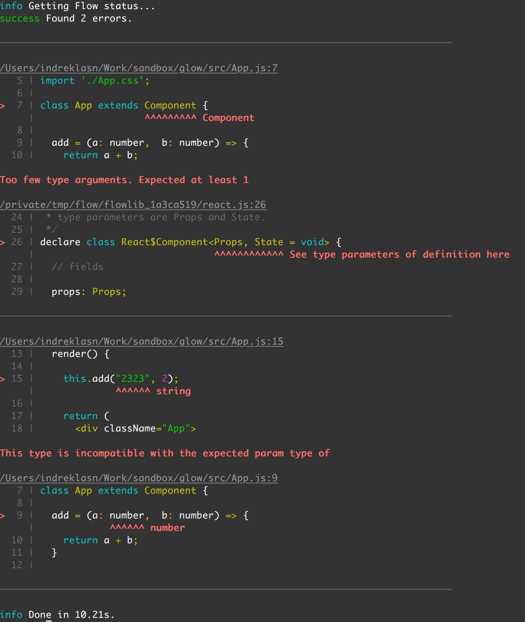Open the App.js:9 file path link
The width and height of the screenshot is (525, 622).
click(x=139, y=478)
